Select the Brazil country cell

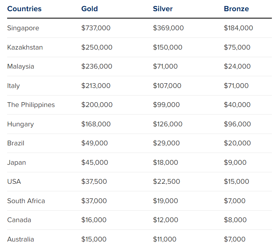pyautogui.click(x=16, y=143)
